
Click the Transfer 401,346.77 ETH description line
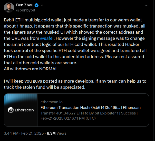click(x=89, y=113)
